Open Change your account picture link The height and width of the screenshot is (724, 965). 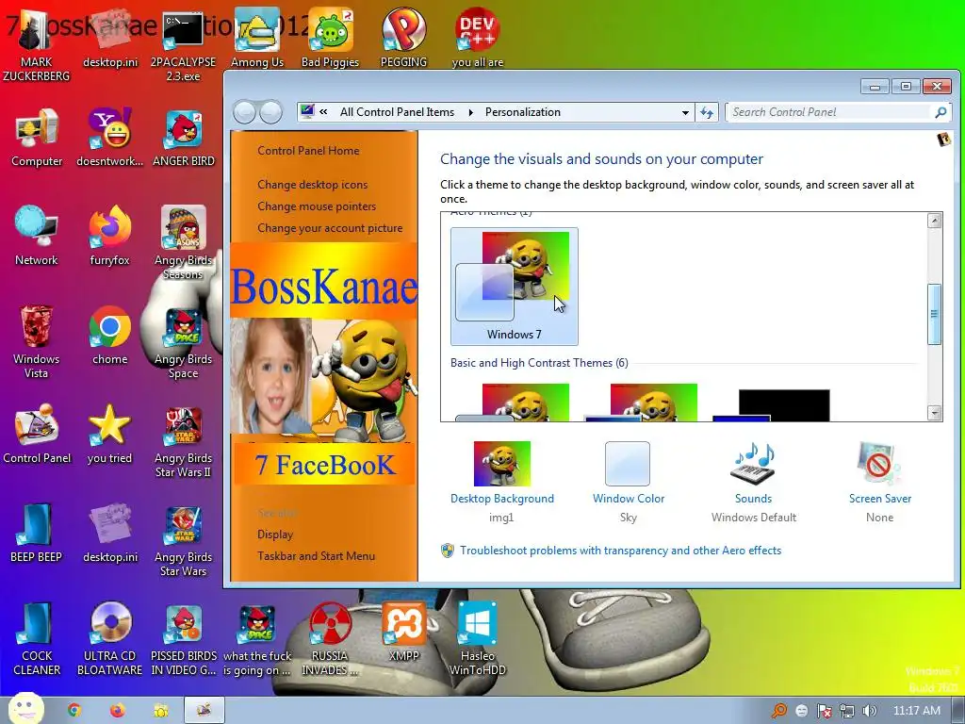[330, 228]
